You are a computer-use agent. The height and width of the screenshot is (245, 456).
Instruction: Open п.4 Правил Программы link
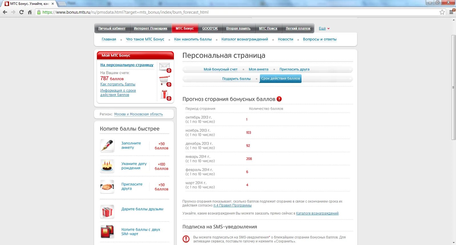click(x=233, y=205)
